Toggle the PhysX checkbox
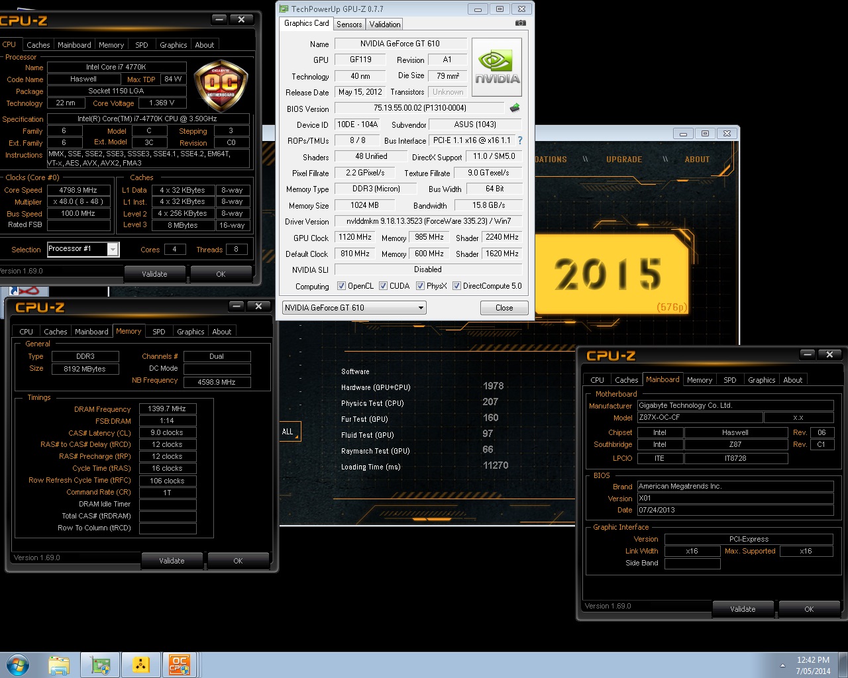848x678 pixels. tap(420, 286)
